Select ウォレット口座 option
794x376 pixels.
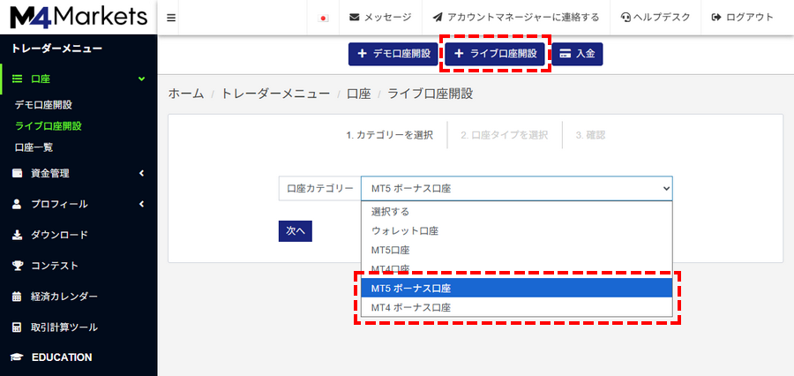516,231
